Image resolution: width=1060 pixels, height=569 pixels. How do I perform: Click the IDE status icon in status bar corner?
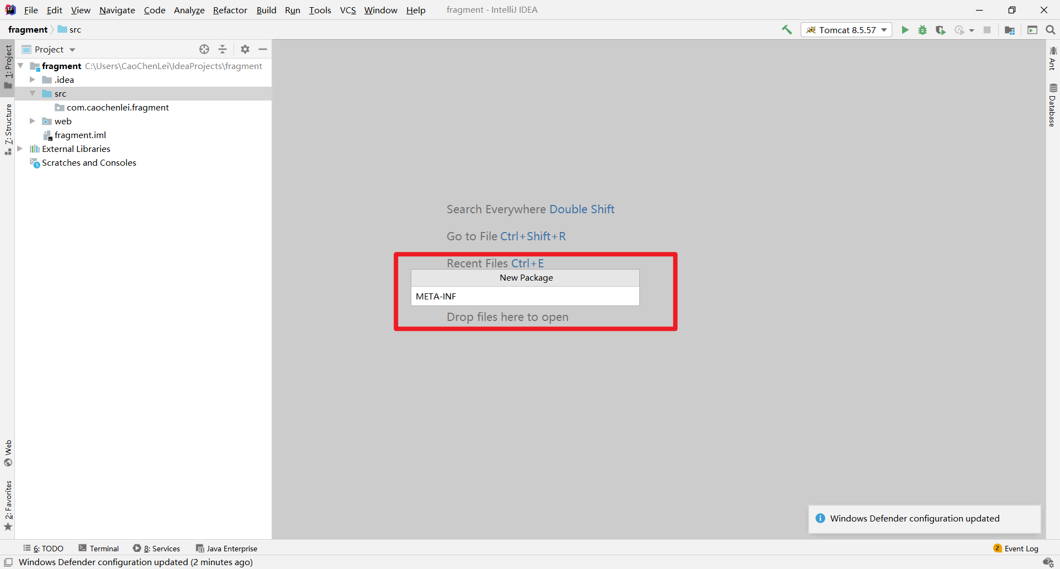(x=1048, y=562)
